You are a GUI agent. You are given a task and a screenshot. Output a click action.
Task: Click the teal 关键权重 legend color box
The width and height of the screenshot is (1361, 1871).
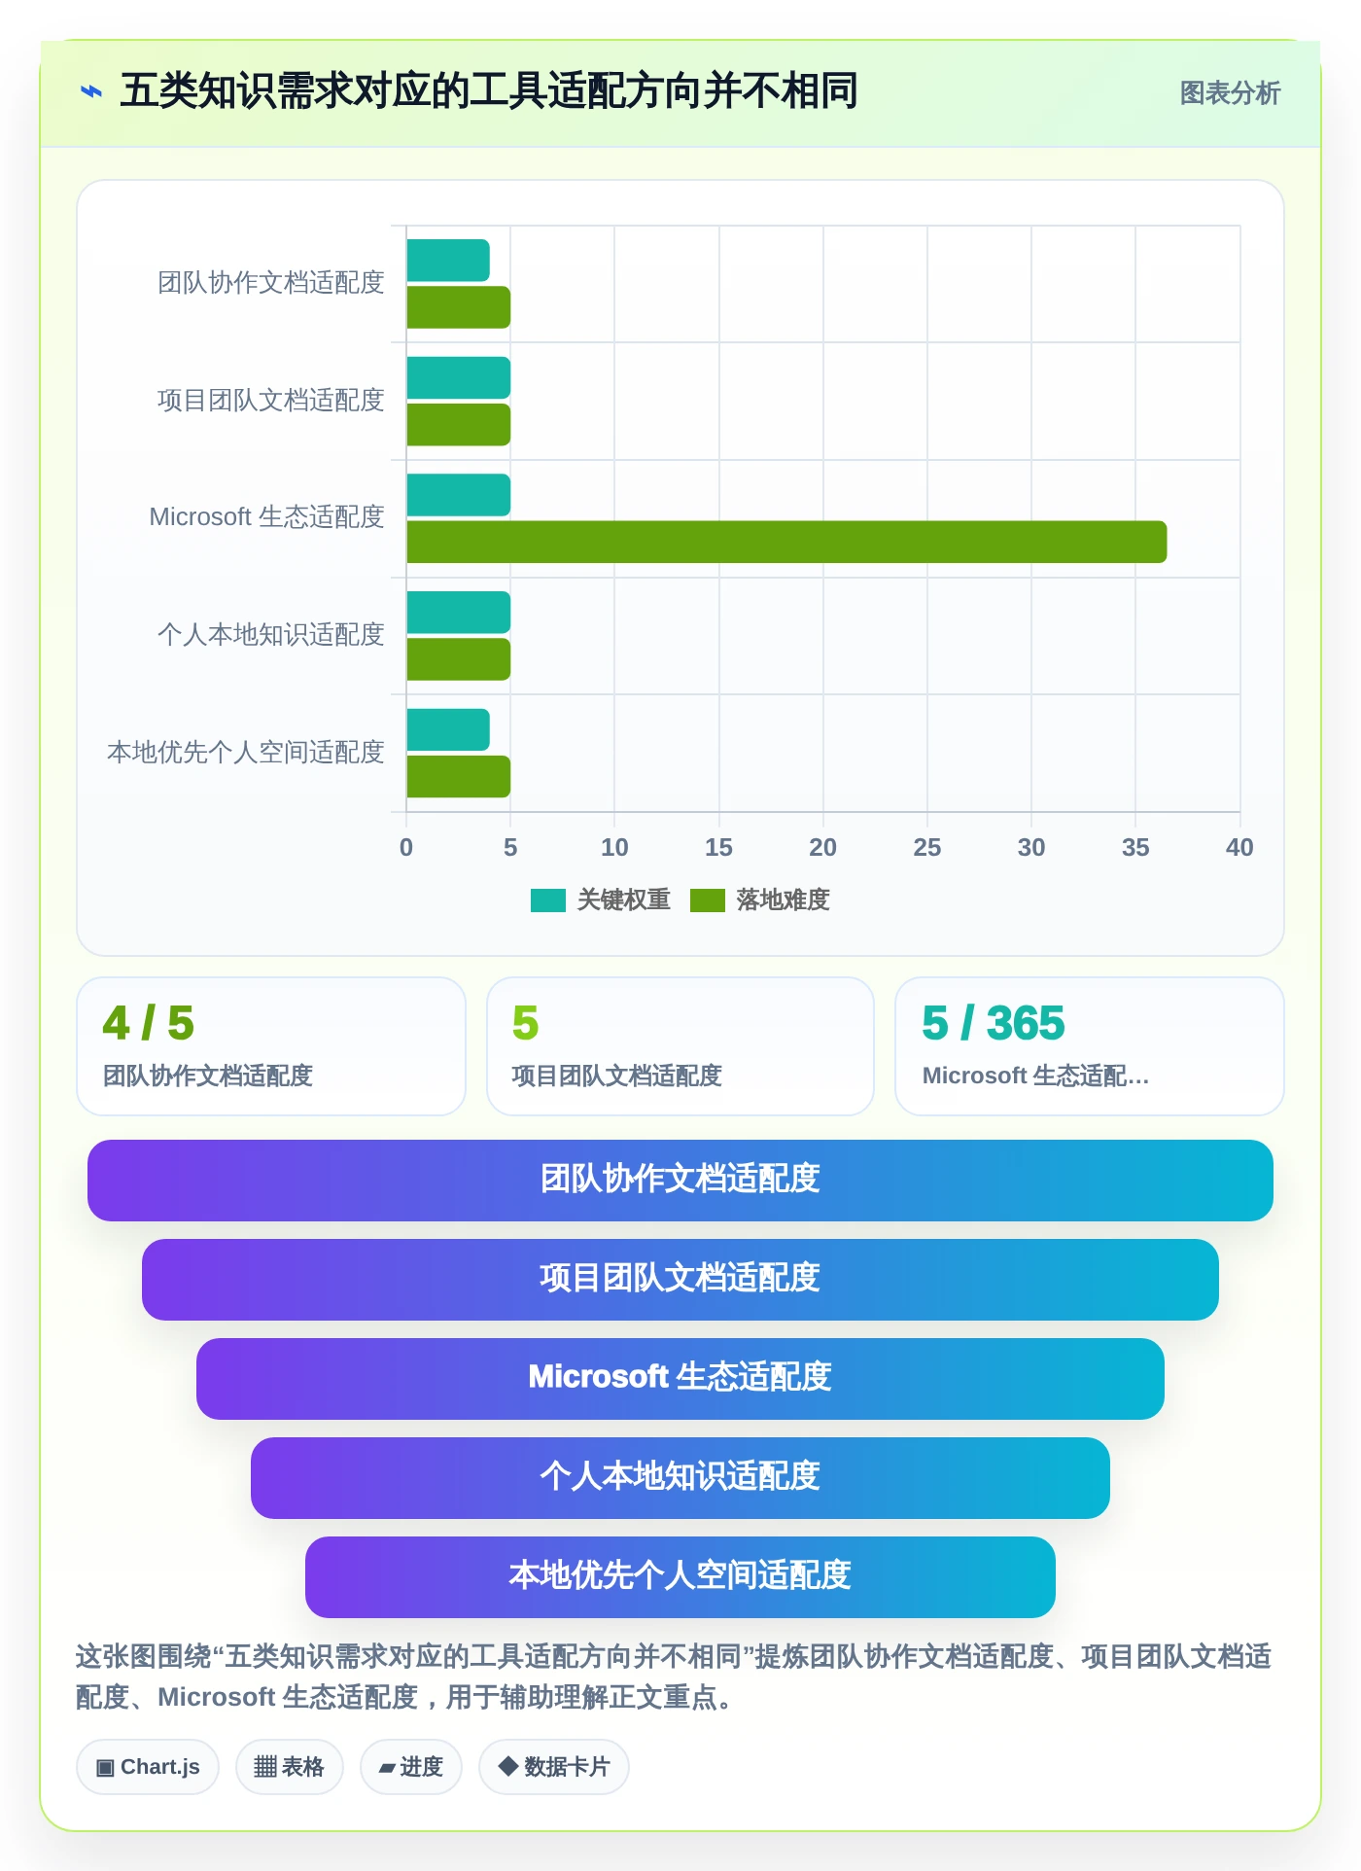tap(548, 900)
